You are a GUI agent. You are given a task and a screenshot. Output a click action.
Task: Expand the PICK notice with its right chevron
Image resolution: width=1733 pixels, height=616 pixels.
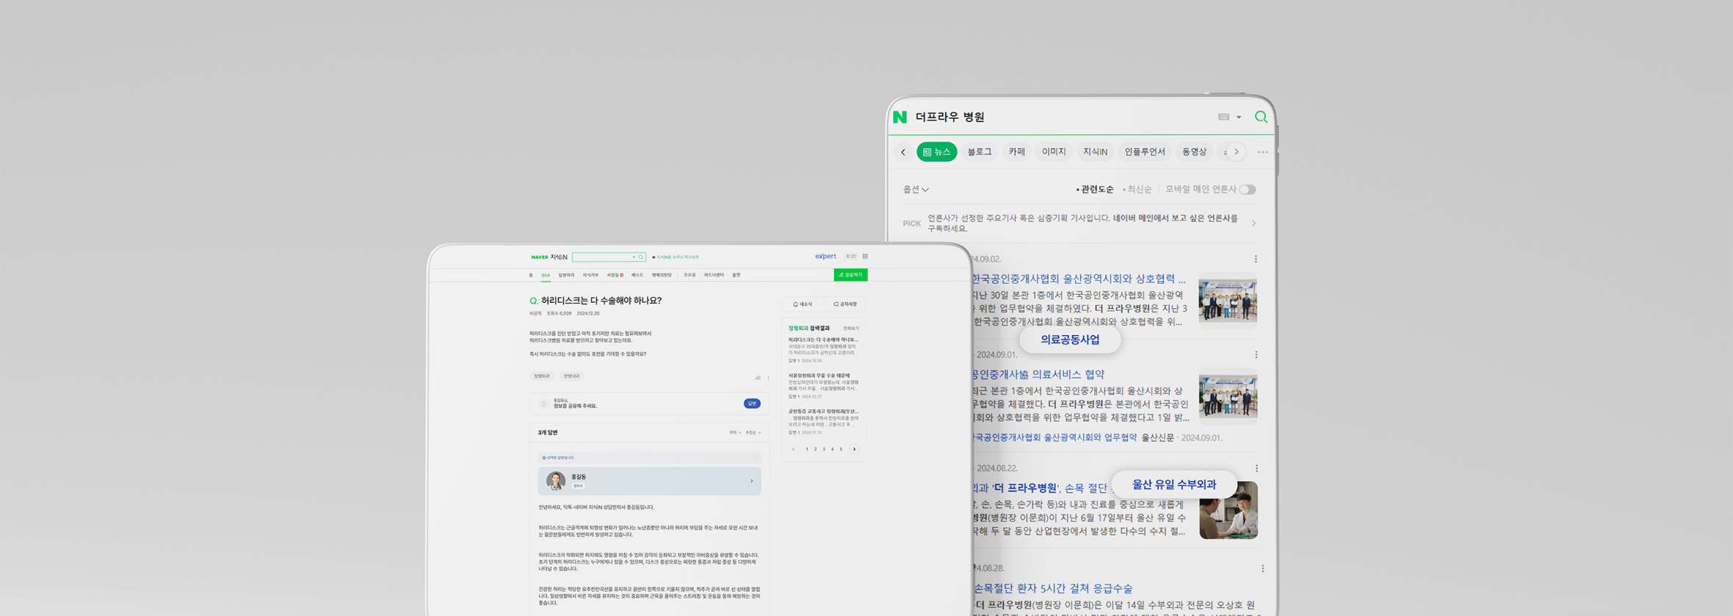point(1253,224)
